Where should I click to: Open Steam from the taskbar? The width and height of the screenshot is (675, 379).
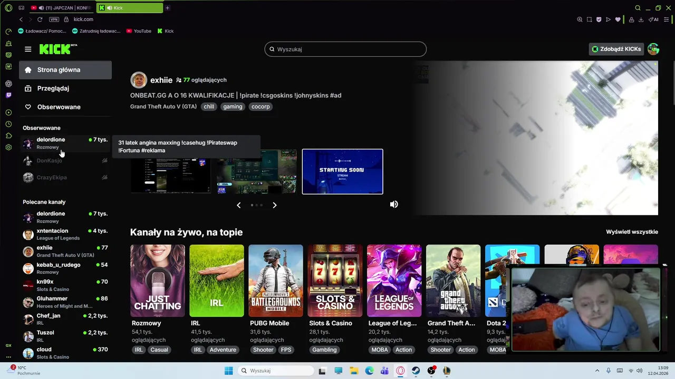click(416, 371)
